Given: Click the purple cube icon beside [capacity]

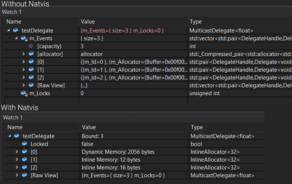Looking at the screenshot, I should pos(31,46).
